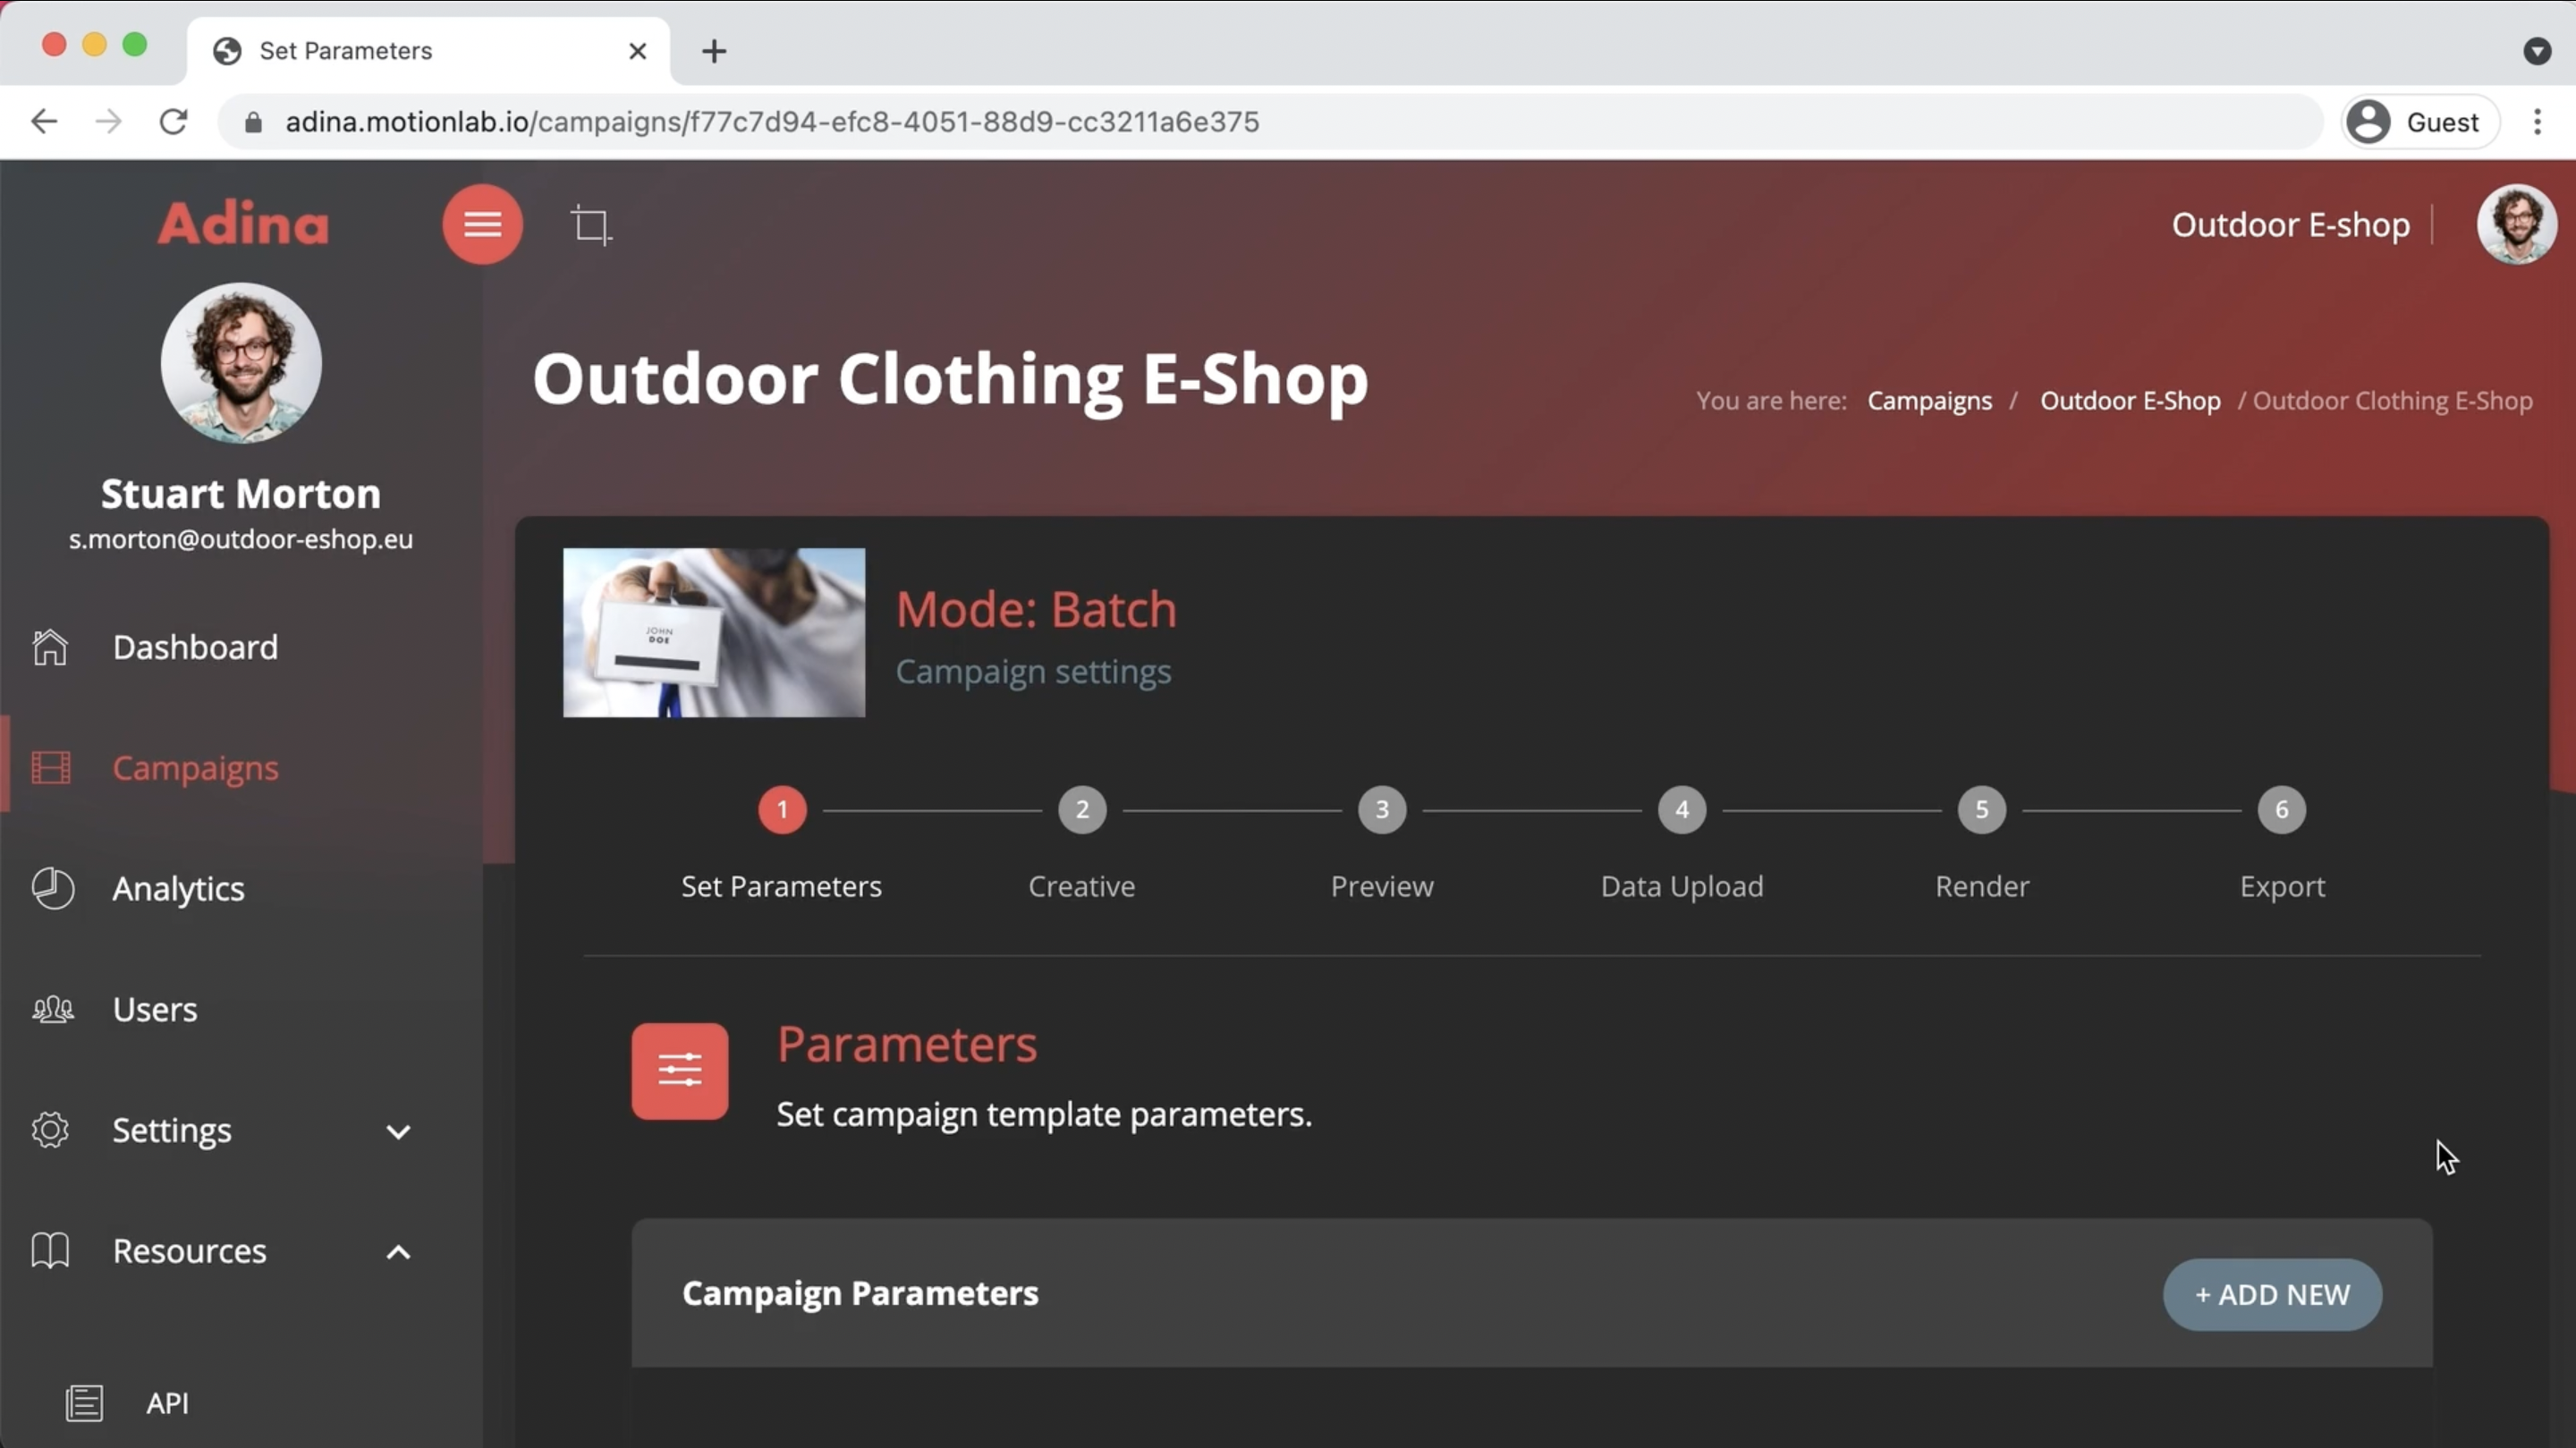Expand the Settings menu chevron
Viewport: 2576px width, 1448px height.
[x=398, y=1131]
